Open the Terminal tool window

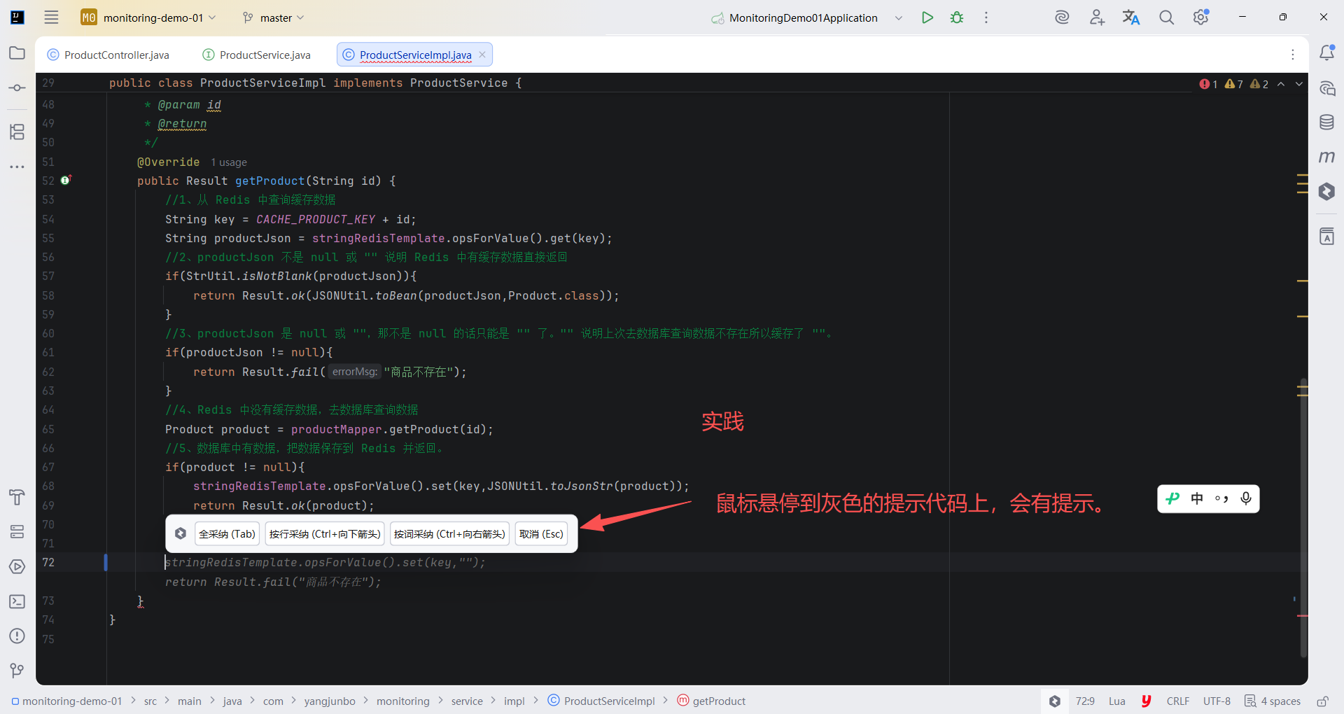pyautogui.click(x=17, y=601)
